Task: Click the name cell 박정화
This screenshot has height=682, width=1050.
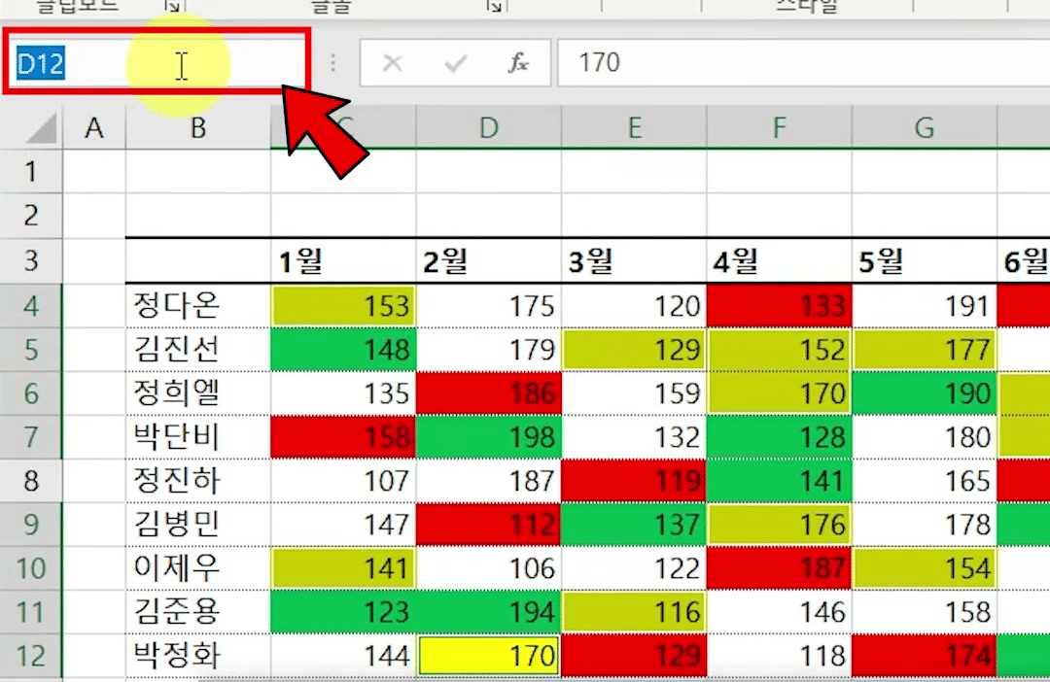Action: [x=198, y=656]
